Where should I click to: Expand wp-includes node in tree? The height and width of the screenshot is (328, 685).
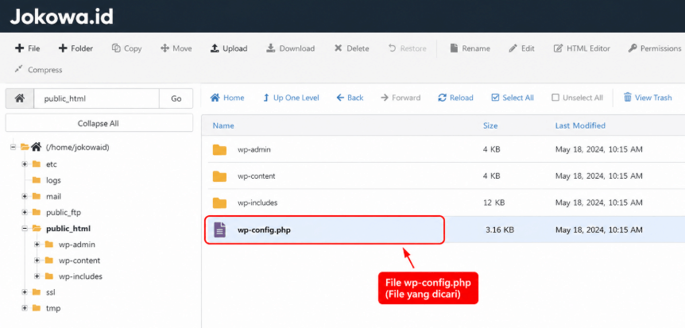tap(37, 276)
